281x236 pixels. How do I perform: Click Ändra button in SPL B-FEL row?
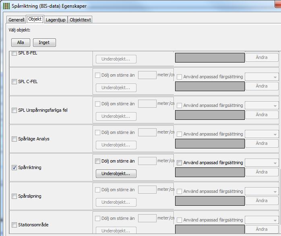coord(262,57)
